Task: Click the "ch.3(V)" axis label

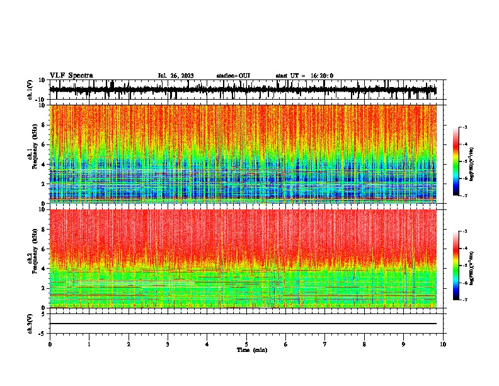Action: pyautogui.click(x=30, y=324)
